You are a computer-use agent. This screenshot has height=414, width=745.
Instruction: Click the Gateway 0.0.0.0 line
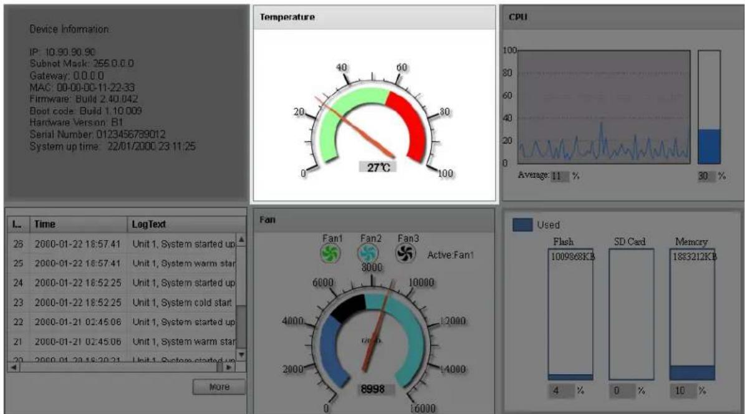67,75
